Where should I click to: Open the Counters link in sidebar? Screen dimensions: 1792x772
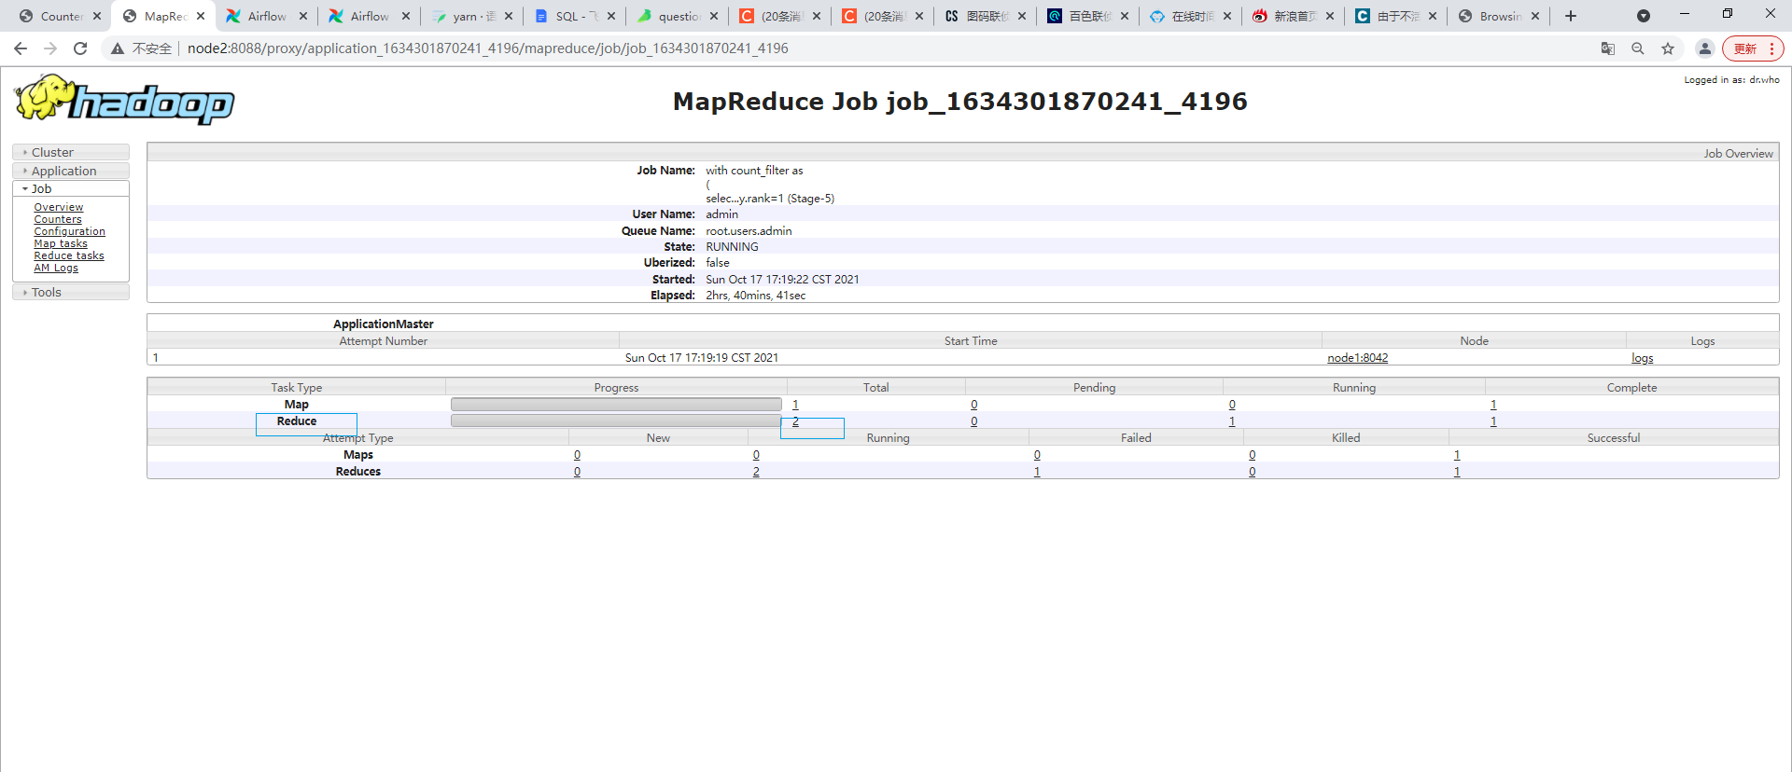point(58,219)
